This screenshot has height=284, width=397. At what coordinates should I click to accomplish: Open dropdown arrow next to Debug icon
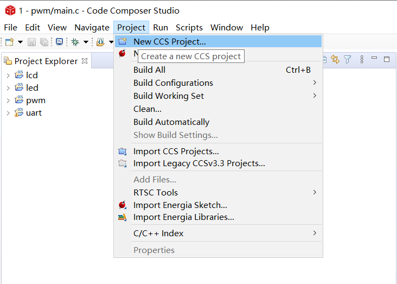tap(86, 42)
